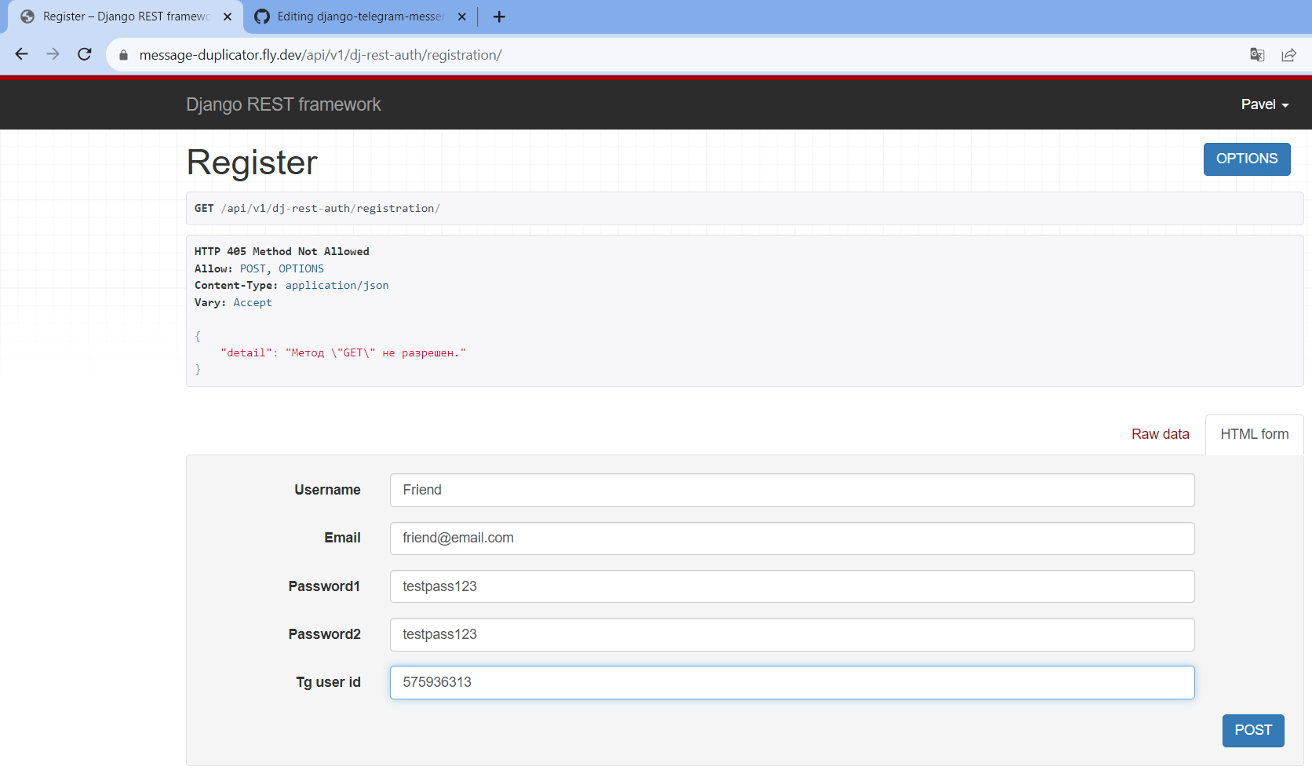Screen dimensions: 1312x774
Task: Click the 'HTTP 405 Method Not Allowed' line
Action: [x=282, y=251]
